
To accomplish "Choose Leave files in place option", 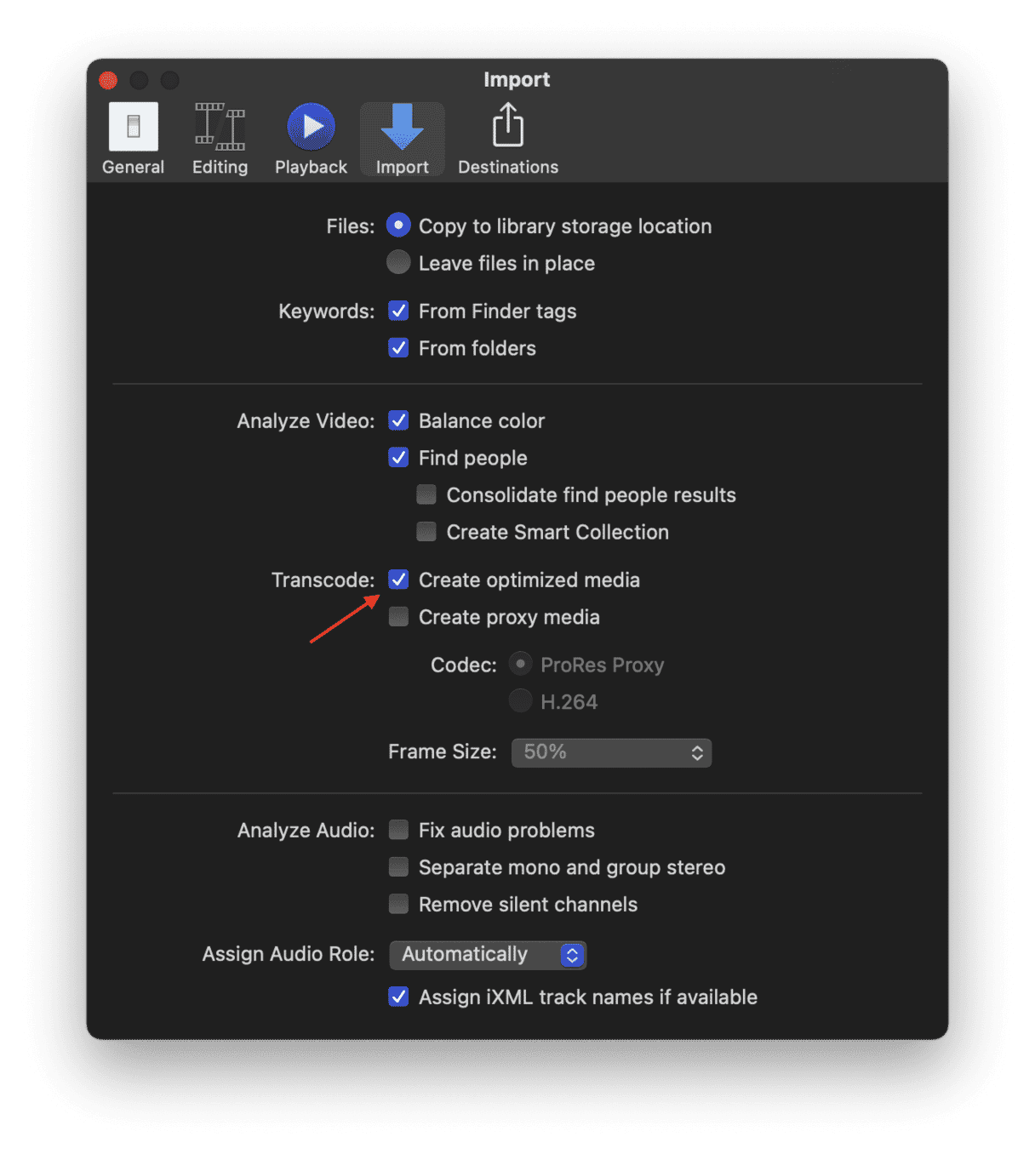I will pos(398,263).
